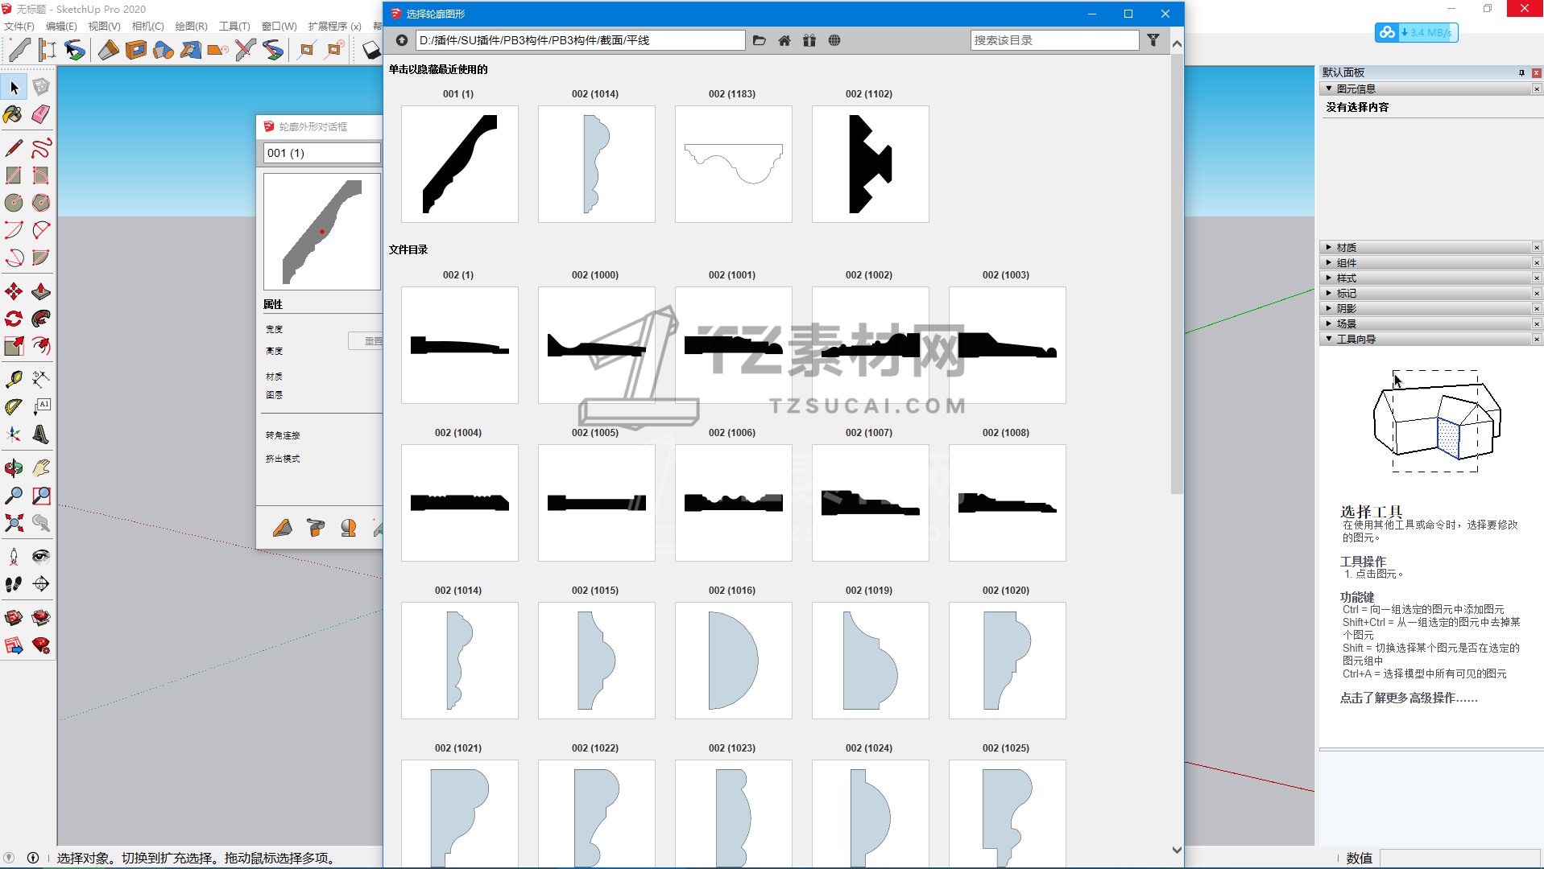Screen dimensions: 1544x869
Task: Open the 窗口(W) menu
Action: 279,27
